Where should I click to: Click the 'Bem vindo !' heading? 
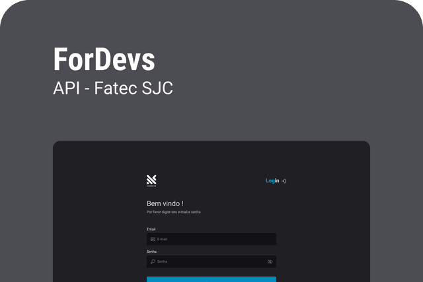(x=165, y=203)
